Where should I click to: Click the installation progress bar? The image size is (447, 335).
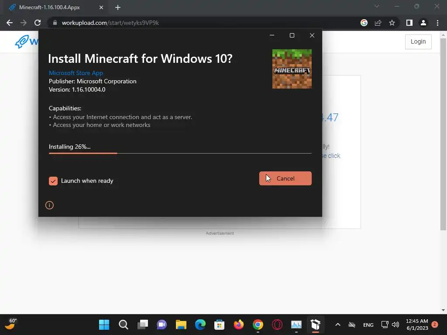point(180,153)
